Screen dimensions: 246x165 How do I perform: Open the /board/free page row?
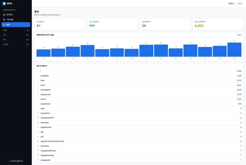139,76
